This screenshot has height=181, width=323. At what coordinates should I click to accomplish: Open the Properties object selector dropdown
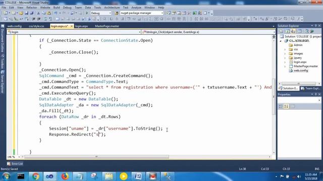(319, 100)
